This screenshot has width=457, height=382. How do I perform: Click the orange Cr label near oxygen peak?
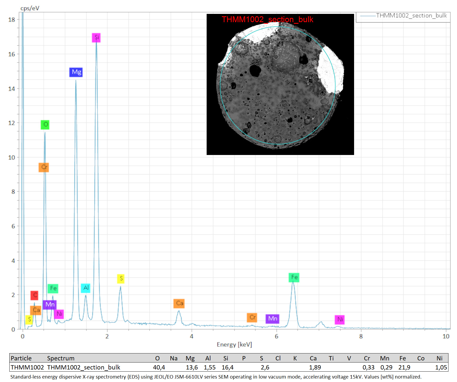(44, 167)
